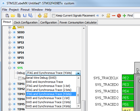Click the red minus zoom-out icon
140x111 pixels.
(x=114, y=16)
